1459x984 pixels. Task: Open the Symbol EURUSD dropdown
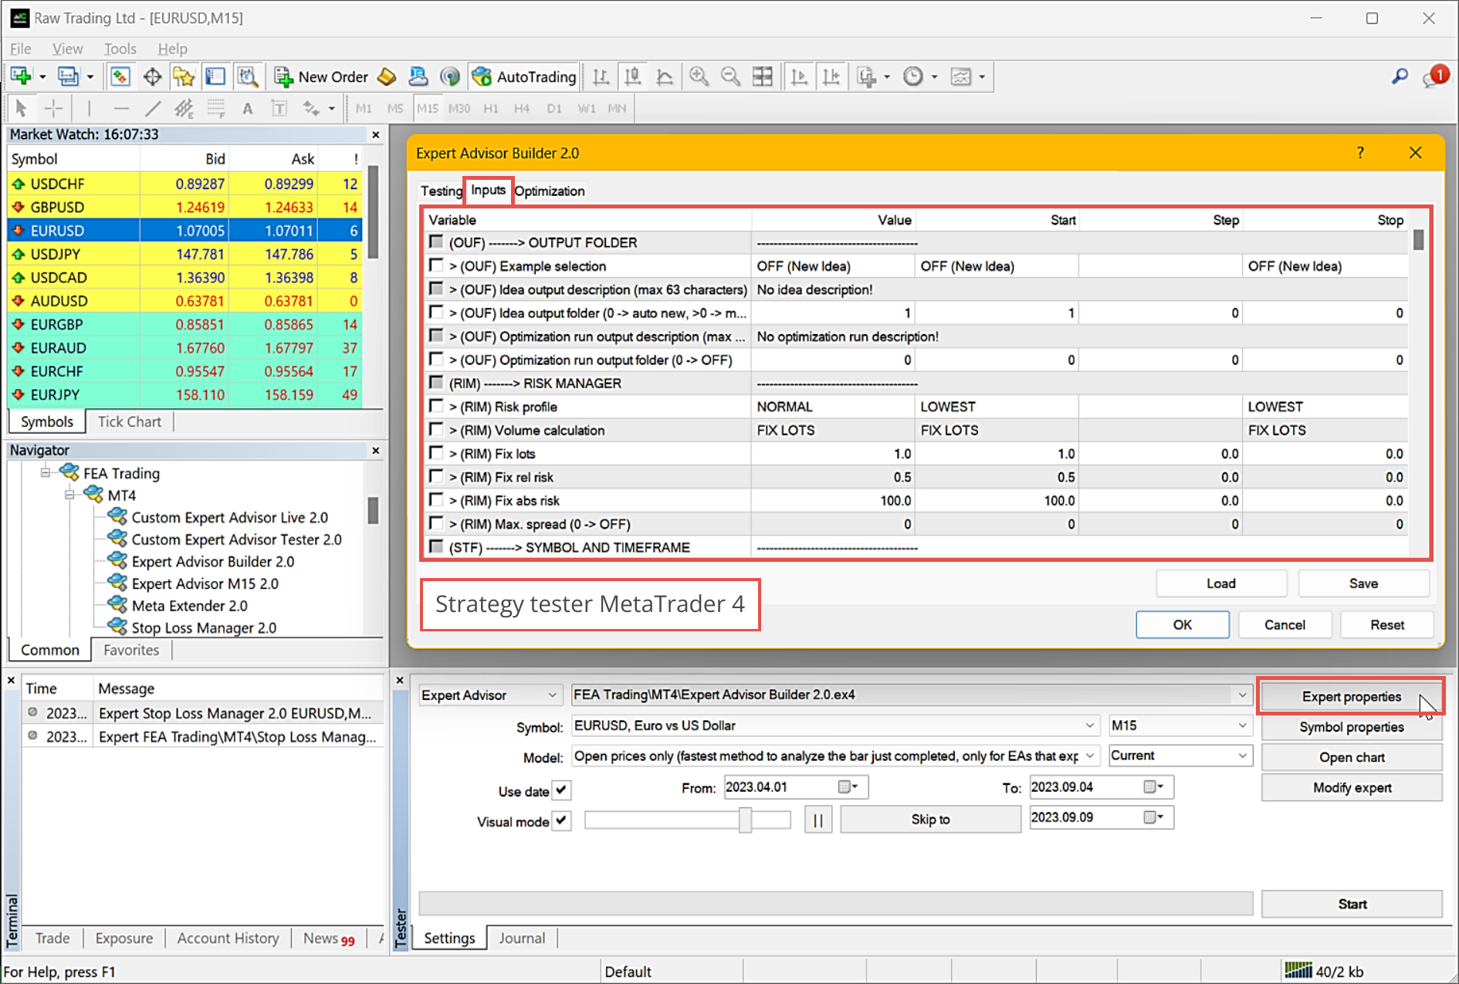pyautogui.click(x=834, y=725)
